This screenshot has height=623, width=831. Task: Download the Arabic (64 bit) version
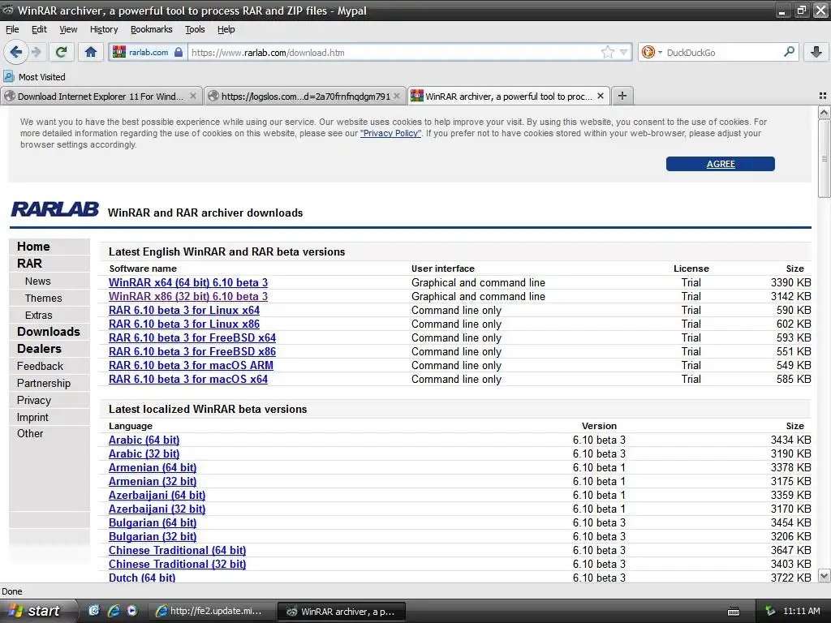pyautogui.click(x=144, y=440)
